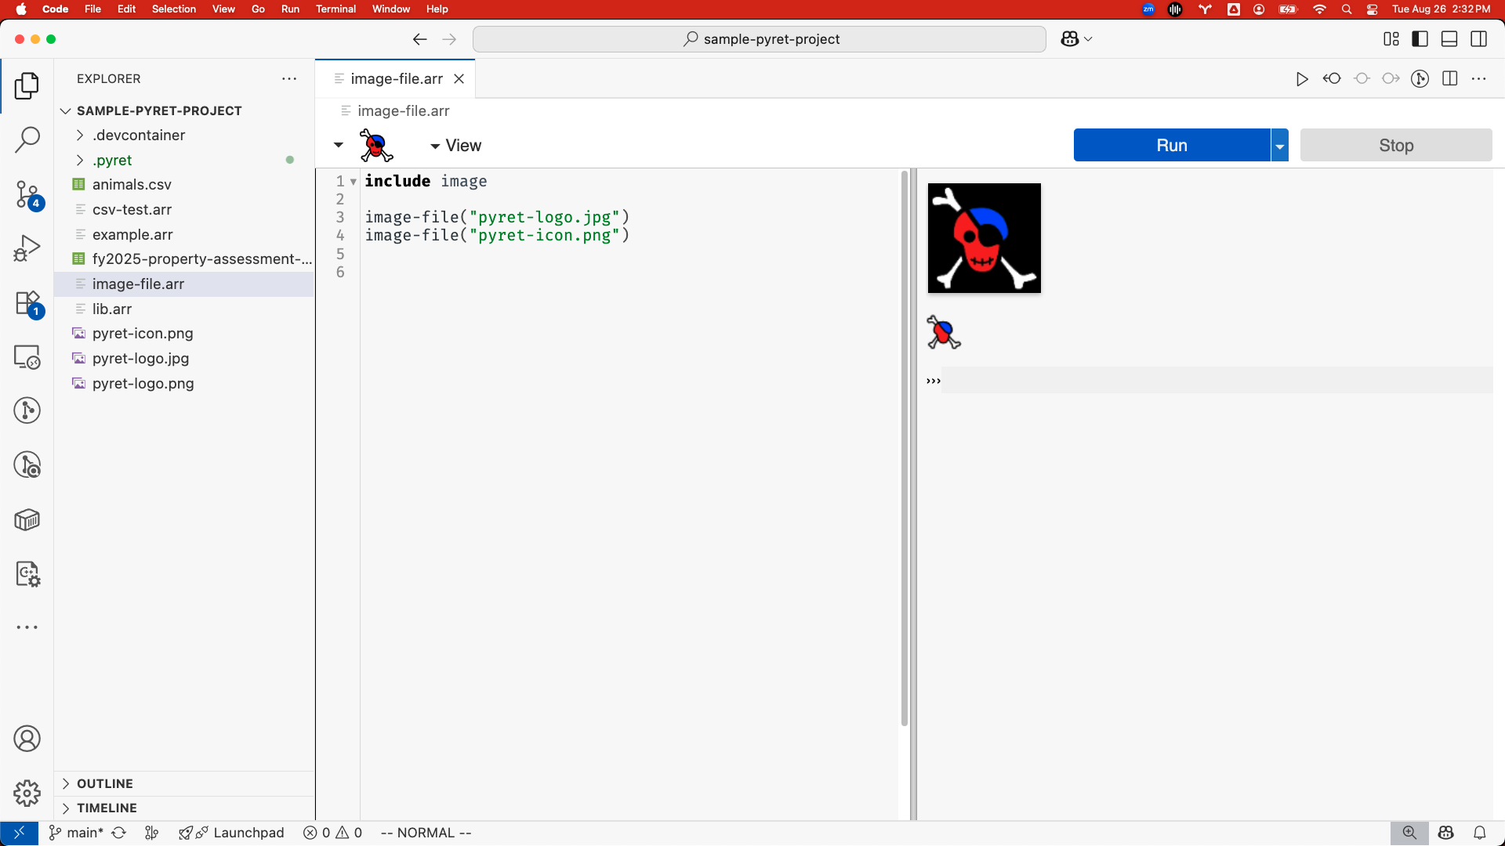
Task: Go back with the navigation arrow
Action: 419,39
